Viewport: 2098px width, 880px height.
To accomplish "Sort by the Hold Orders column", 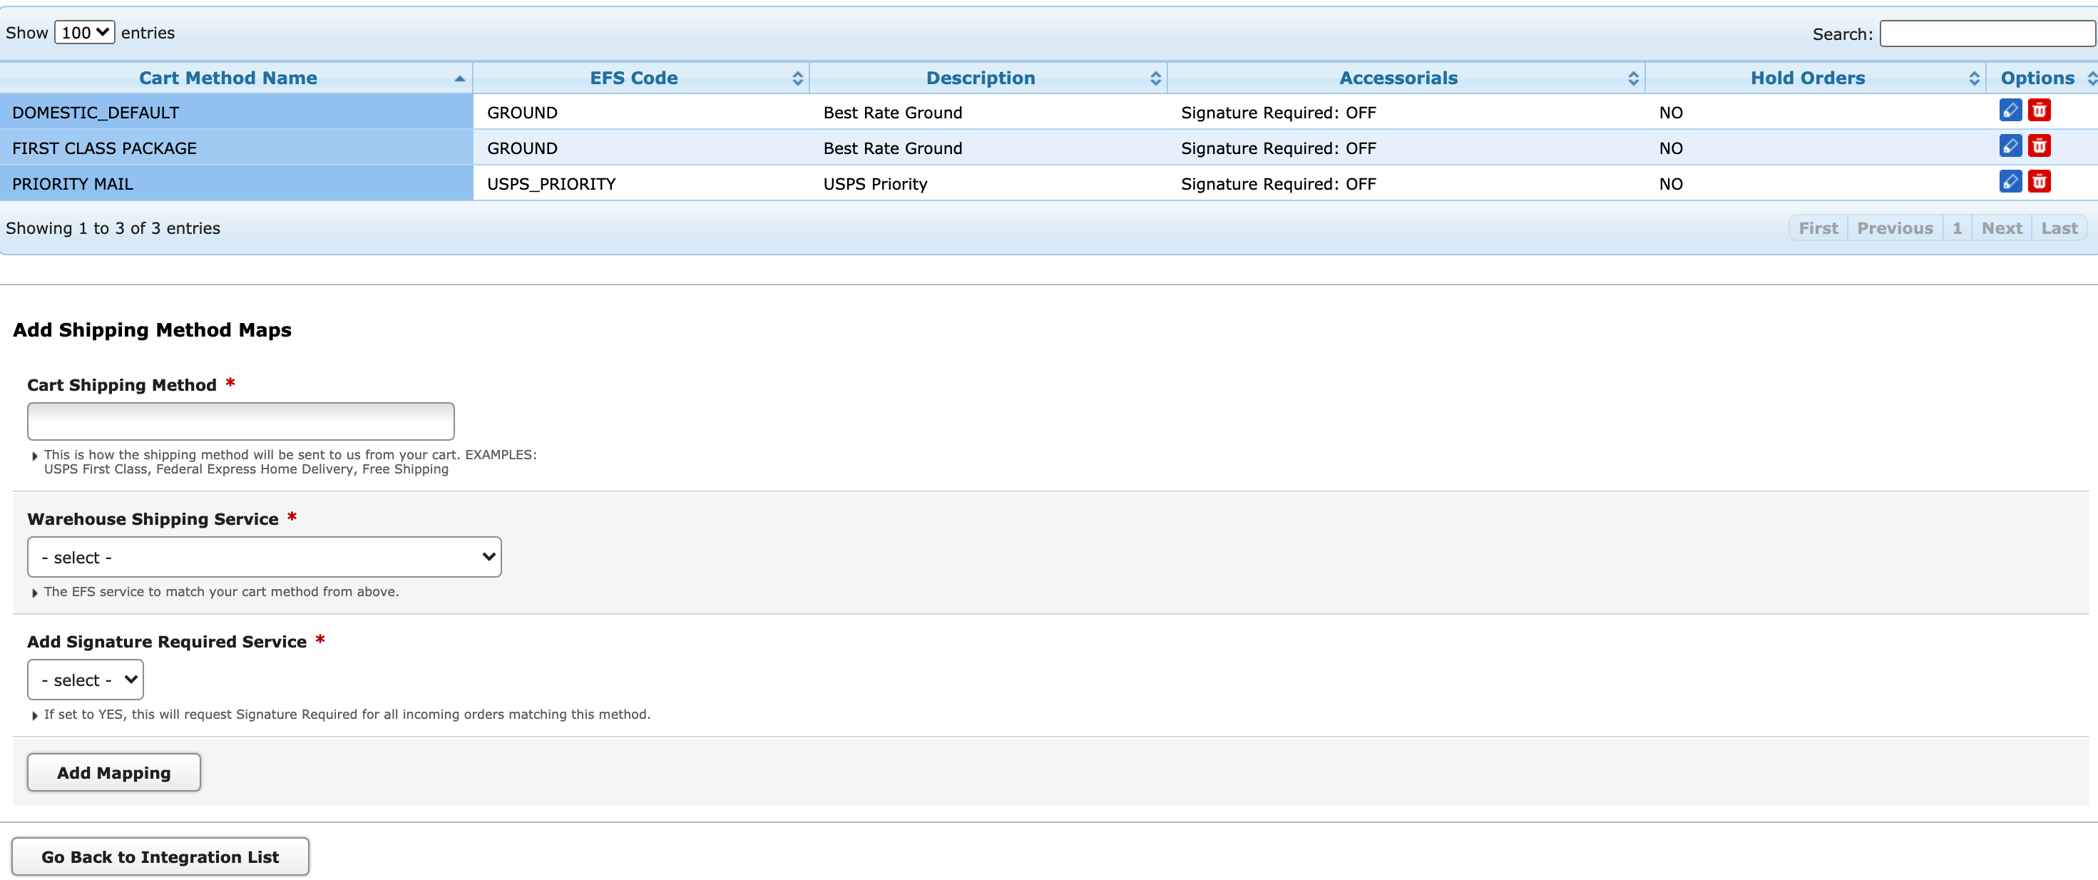I will pos(1816,78).
